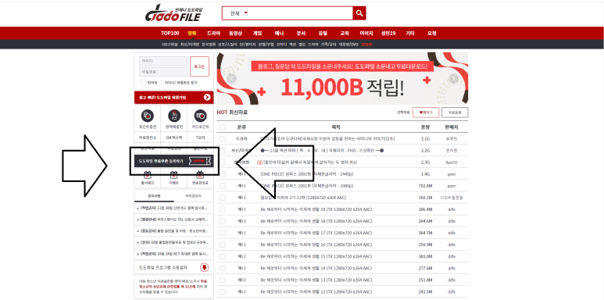Screen dimensions: 604x300
Task: Open the 성인19 menu
Action: [388, 34]
